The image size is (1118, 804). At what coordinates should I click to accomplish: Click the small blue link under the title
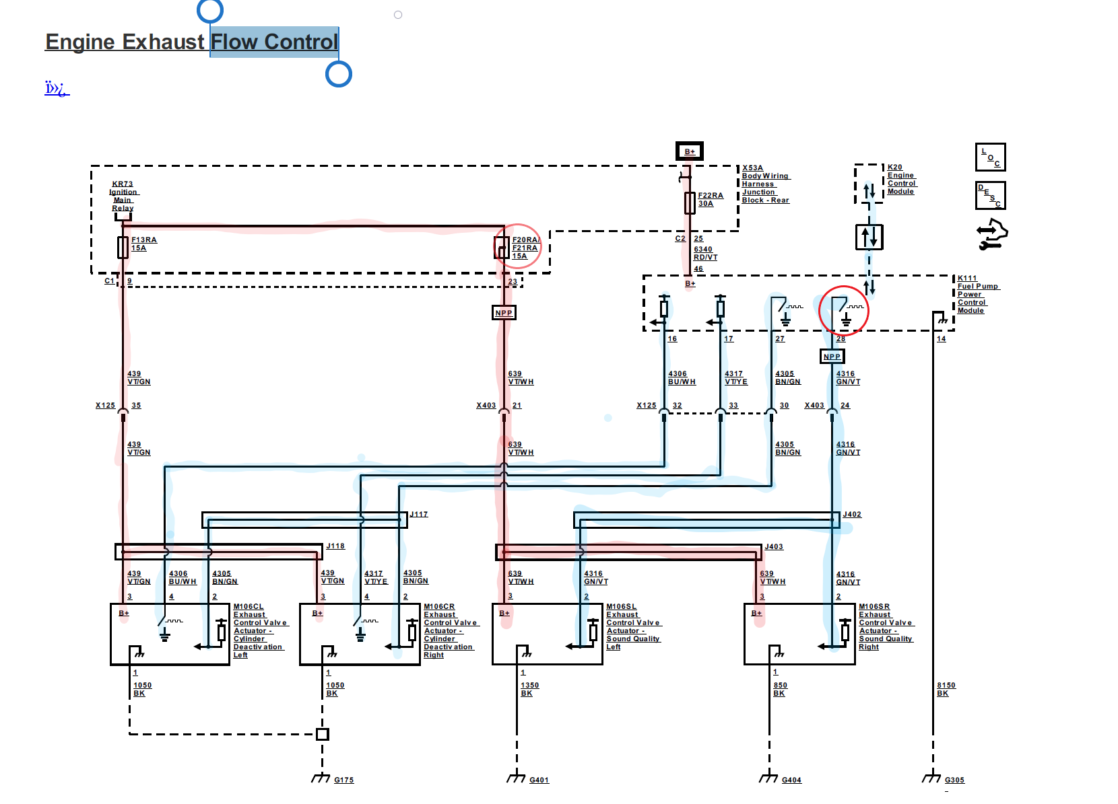point(57,89)
